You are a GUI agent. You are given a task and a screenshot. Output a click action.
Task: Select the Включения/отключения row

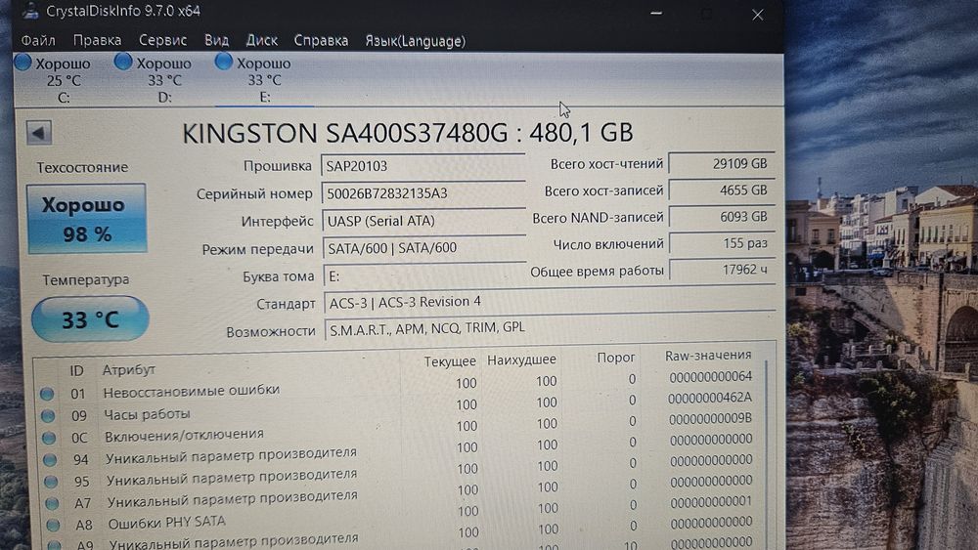coord(399,431)
